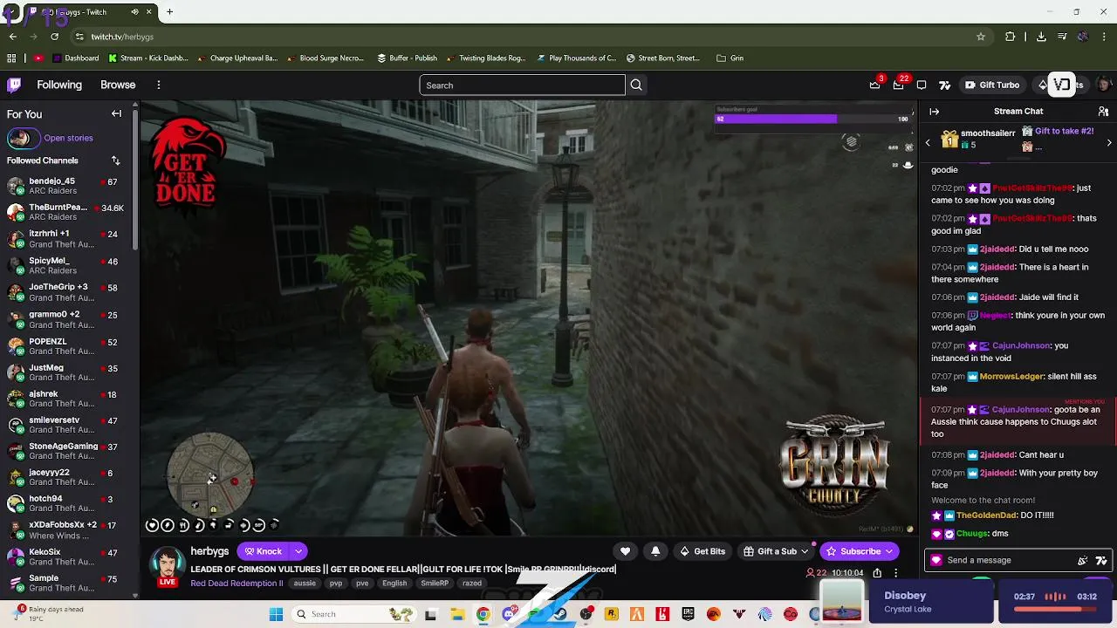Open TheBurntPea followed channel
The height and width of the screenshot is (628, 1117).
[x=68, y=213]
